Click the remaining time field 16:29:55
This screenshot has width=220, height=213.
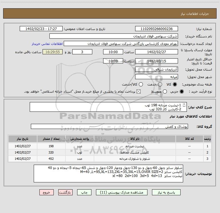[x=53, y=52]
